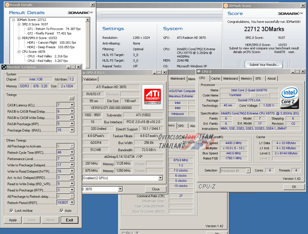Click the Multiplier x 10.0 field
Image resolution: width=308 pixels, height=234 pixels.
[x=234, y=148]
